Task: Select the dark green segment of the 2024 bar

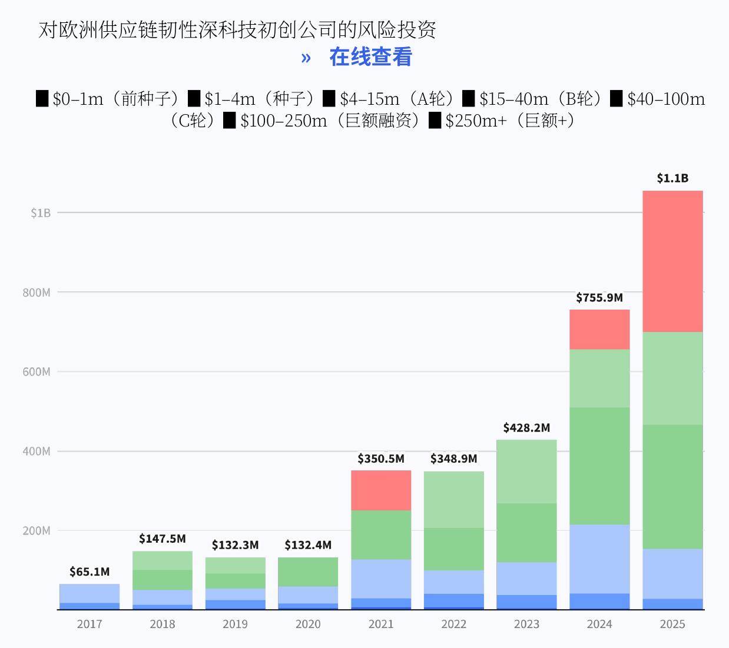Action: point(599,466)
